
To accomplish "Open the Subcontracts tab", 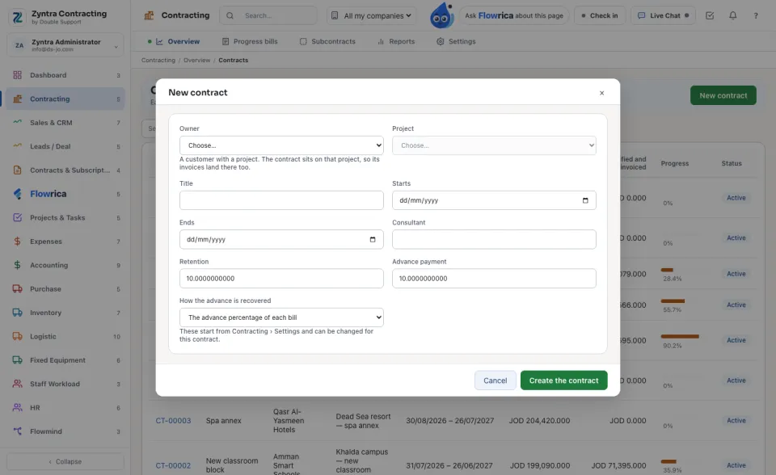I will tap(327, 41).
